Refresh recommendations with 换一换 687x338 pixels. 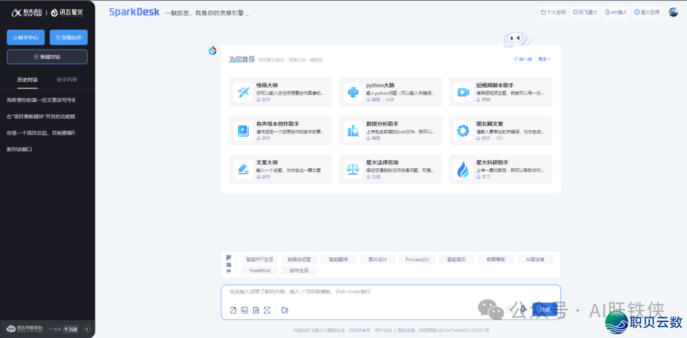[x=523, y=59]
